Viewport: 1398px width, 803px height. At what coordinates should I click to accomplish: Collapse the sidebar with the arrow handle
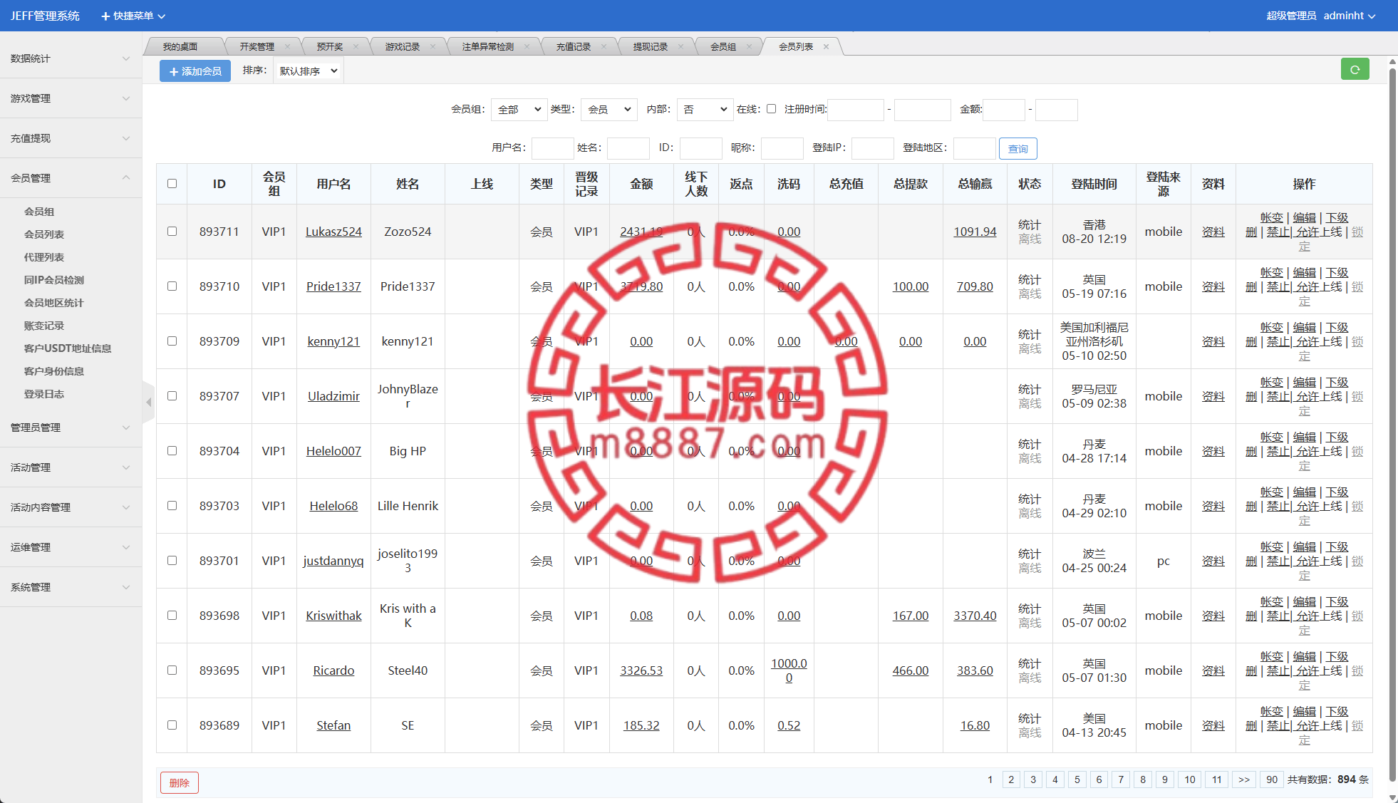[x=148, y=403]
